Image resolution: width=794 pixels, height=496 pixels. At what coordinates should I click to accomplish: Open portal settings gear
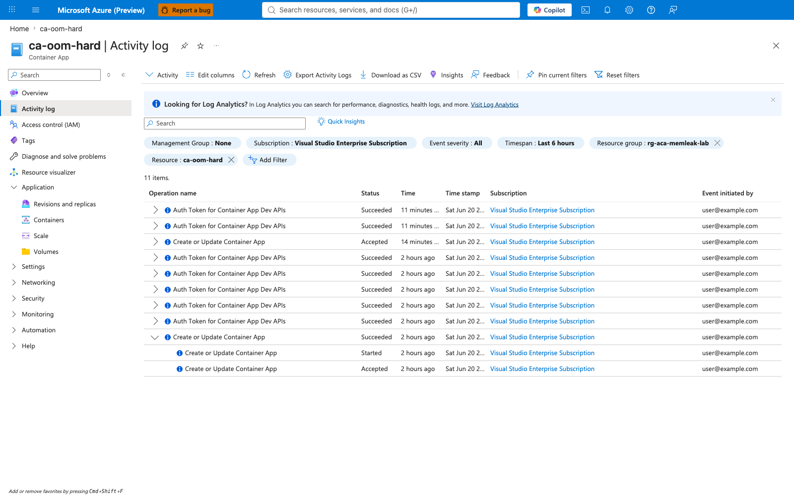coord(629,10)
